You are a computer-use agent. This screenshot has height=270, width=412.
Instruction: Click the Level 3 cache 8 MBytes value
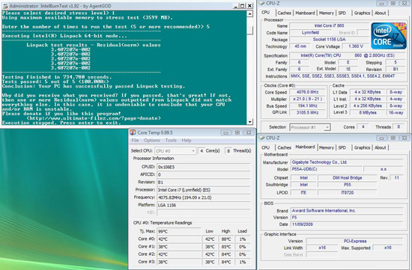(367, 113)
